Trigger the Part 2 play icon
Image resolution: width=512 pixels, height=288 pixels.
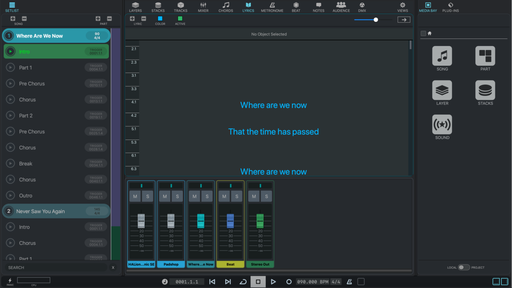pos(10,116)
